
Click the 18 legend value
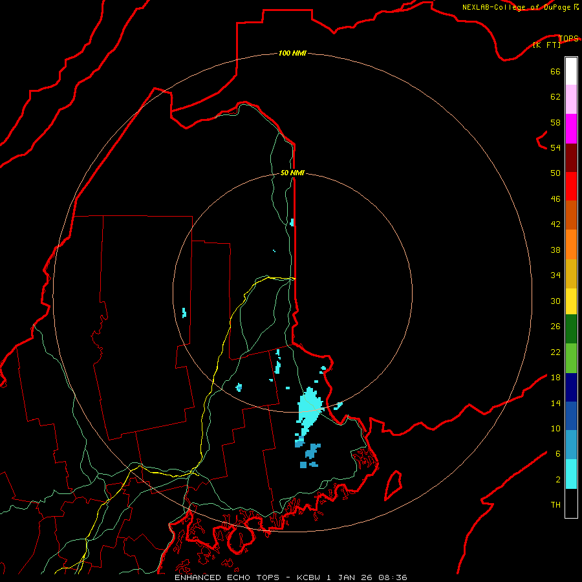coord(555,378)
